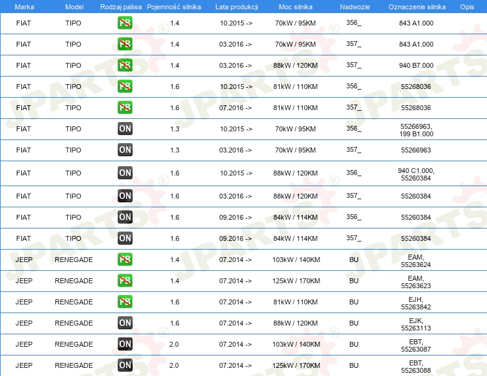Click the Moc silnika column header

[296, 6]
